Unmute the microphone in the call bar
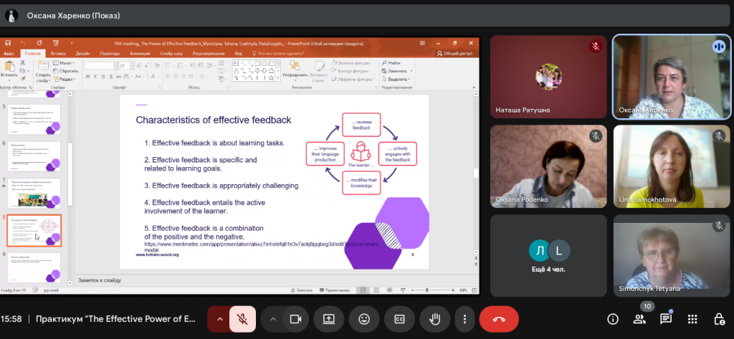 [242, 319]
